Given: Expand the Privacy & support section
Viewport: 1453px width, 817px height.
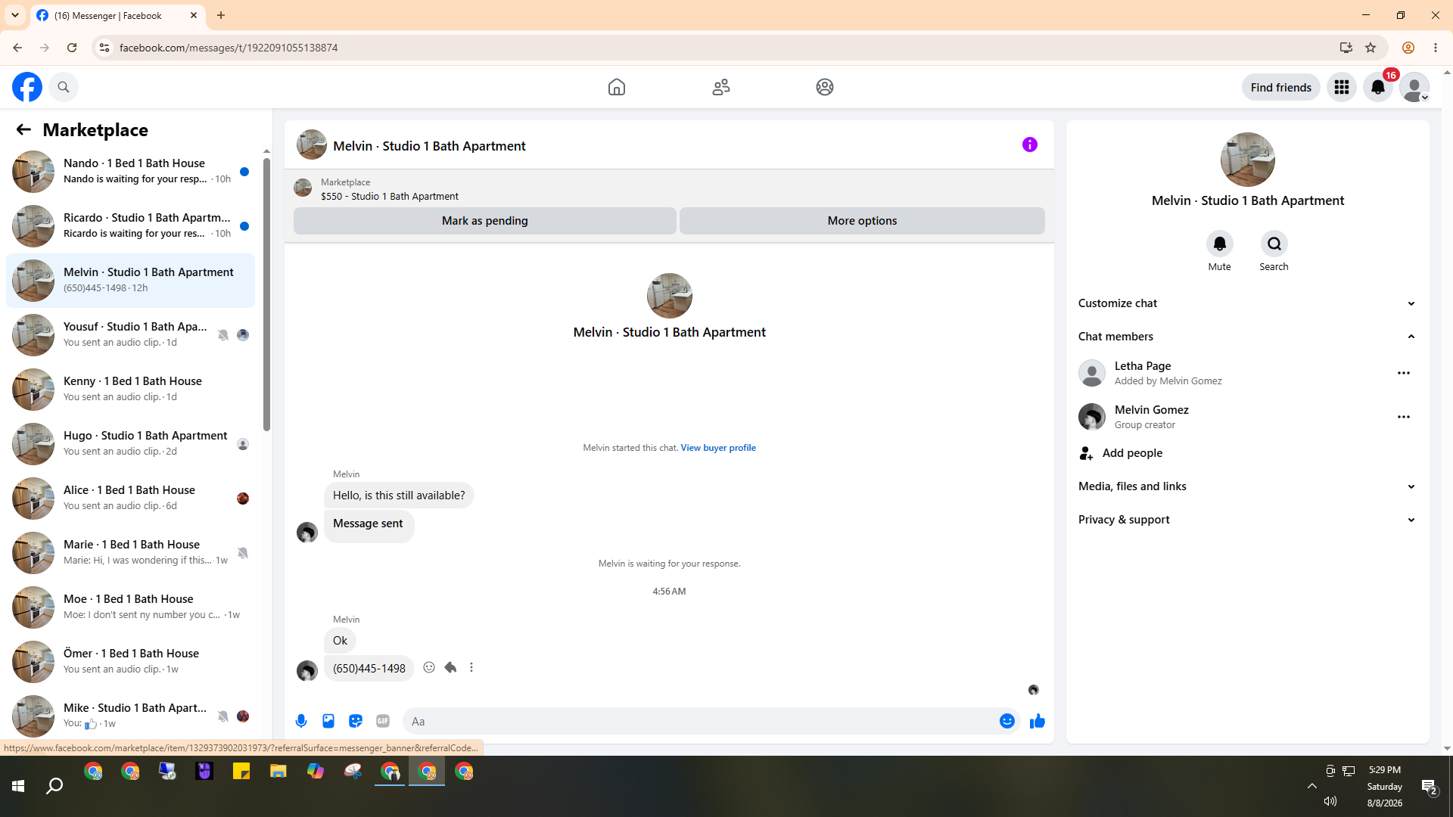Looking at the screenshot, I should coord(1248,520).
